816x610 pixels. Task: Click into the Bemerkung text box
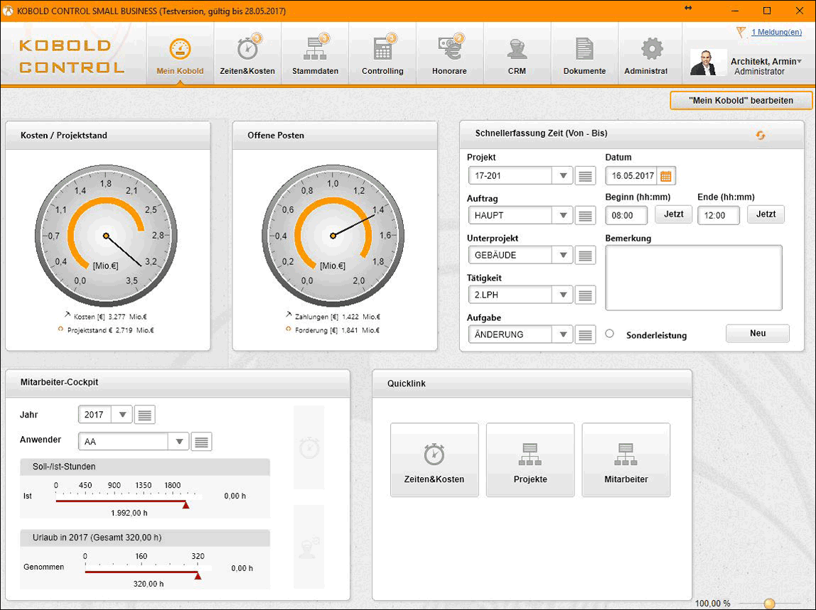693,278
